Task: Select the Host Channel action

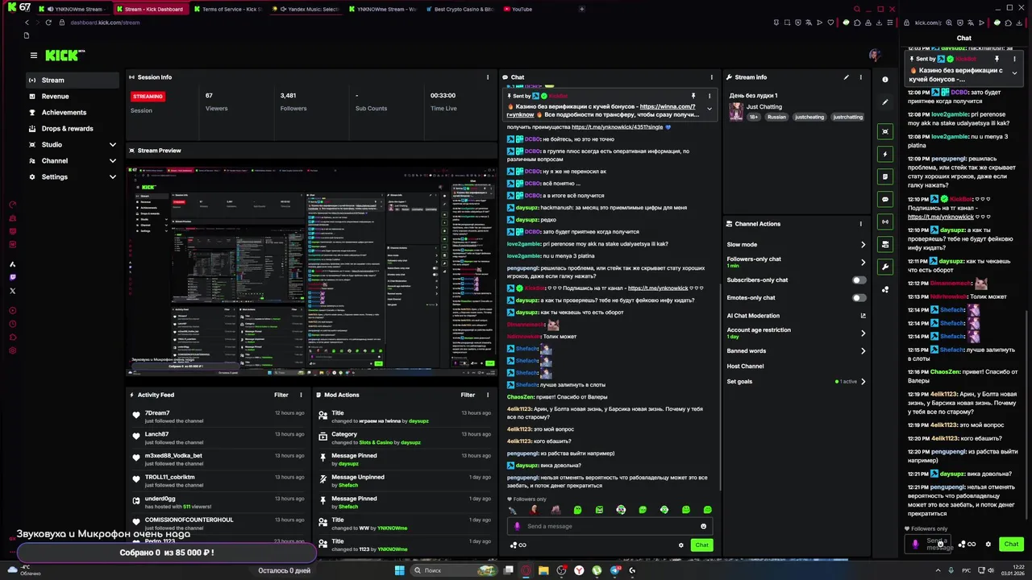Action: coord(745,366)
